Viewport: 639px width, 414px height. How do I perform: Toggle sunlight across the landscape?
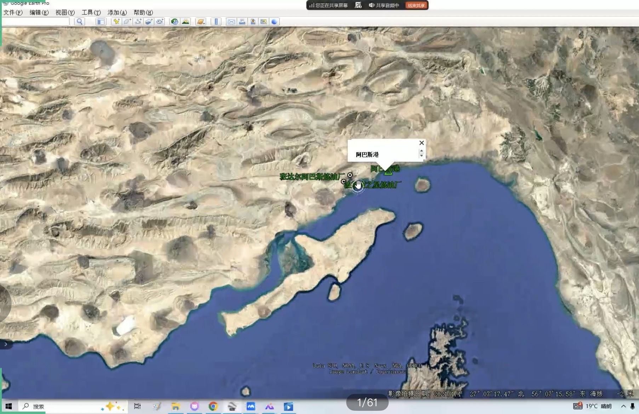point(186,22)
